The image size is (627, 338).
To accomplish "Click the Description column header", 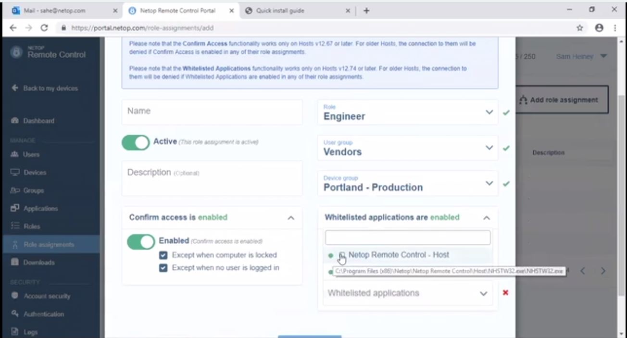I will (x=548, y=152).
